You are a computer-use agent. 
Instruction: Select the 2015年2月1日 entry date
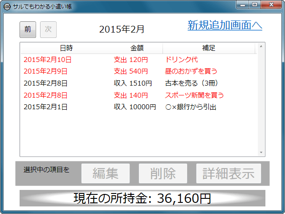pos(45,107)
